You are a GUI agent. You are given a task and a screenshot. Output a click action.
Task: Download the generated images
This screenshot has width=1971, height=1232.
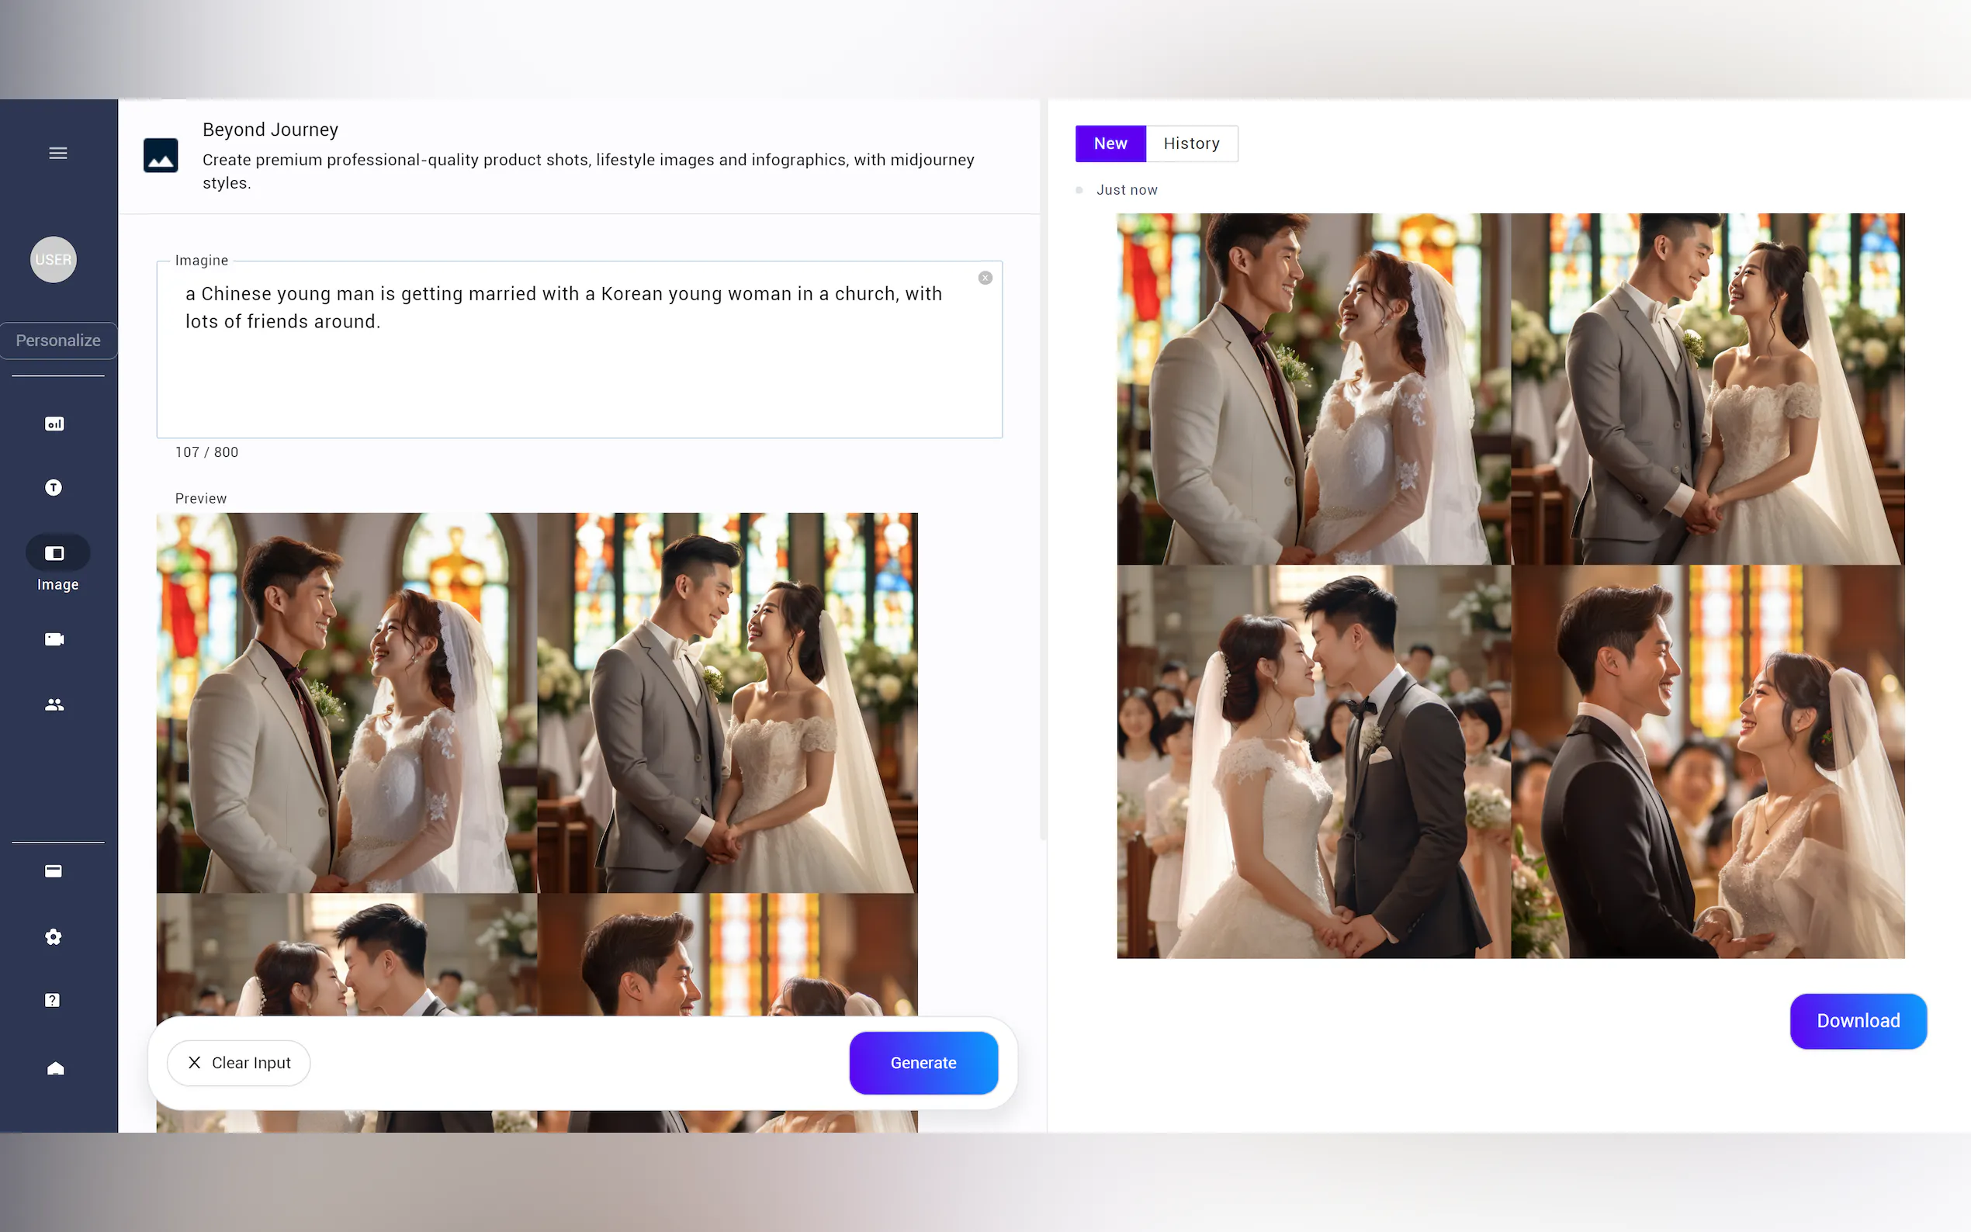[x=1857, y=1021]
